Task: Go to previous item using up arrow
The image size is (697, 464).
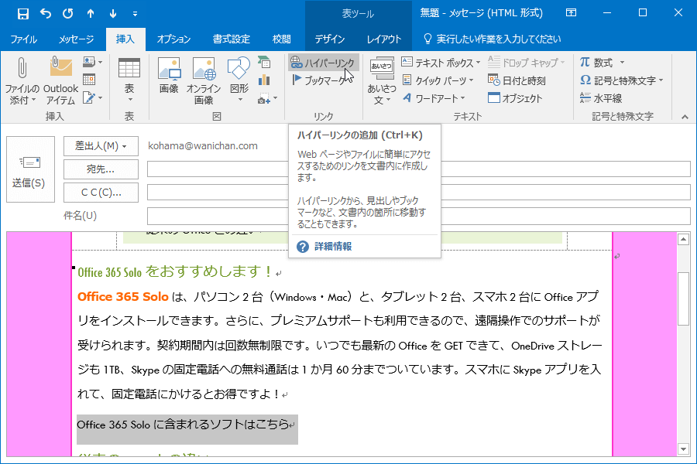Action: [91, 13]
